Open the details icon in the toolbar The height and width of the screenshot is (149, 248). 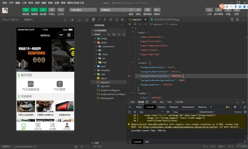tap(228, 10)
